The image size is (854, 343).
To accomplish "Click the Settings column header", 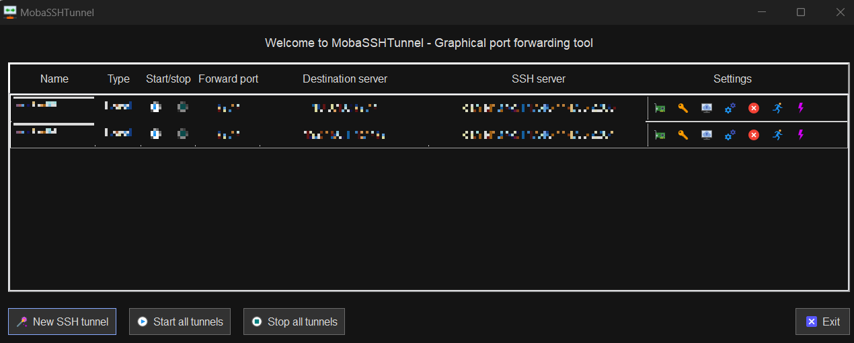I will pos(732,79).
